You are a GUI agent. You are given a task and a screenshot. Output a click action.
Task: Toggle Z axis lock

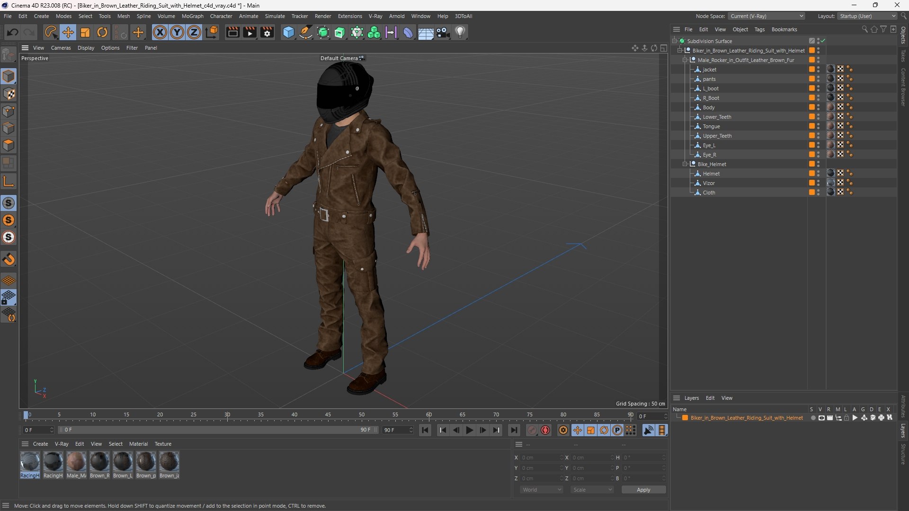[194, 32]
